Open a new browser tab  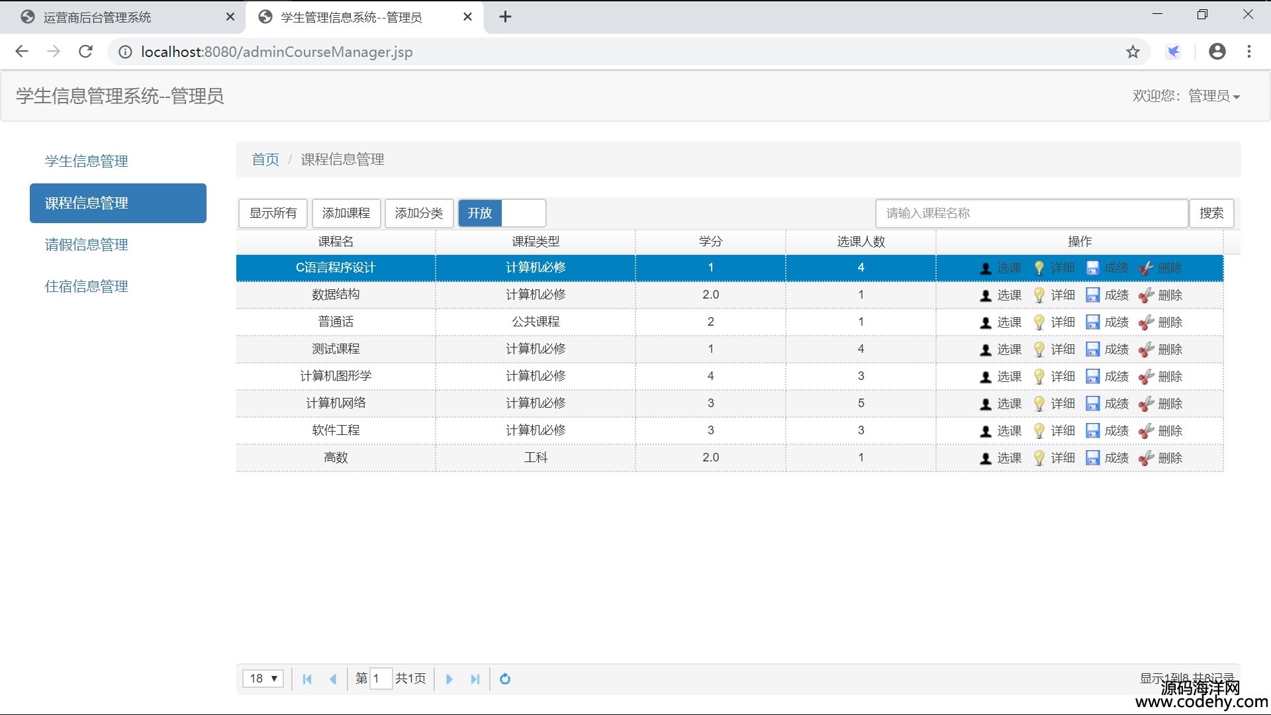coord(505,17)
